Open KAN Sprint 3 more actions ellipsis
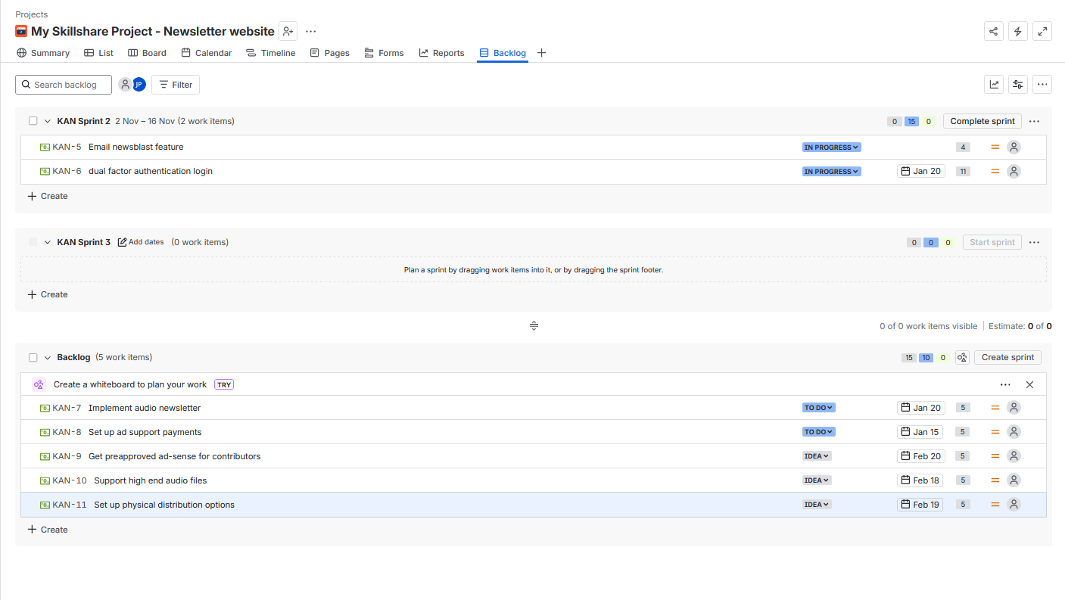 coord(1035,242)
